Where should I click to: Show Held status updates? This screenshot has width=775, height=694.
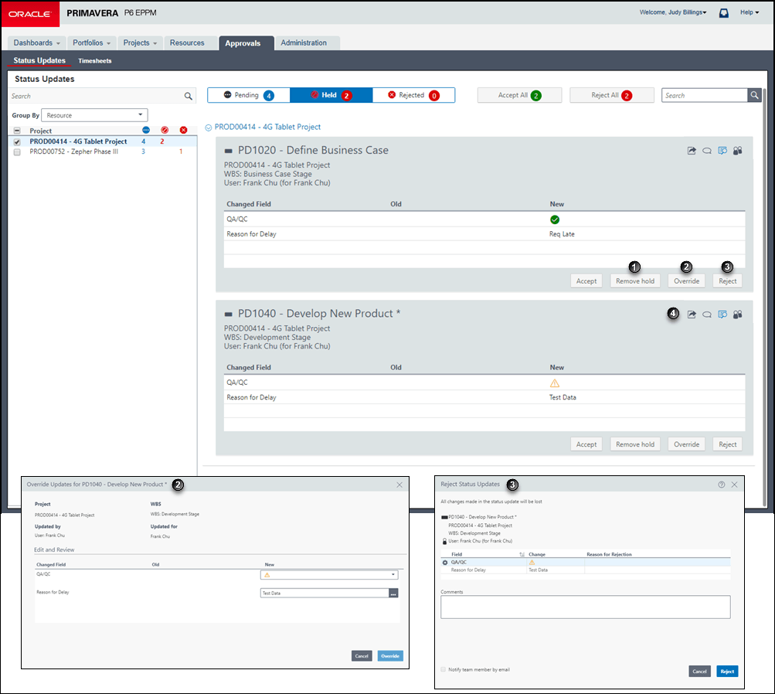click(x=331, y=95)
